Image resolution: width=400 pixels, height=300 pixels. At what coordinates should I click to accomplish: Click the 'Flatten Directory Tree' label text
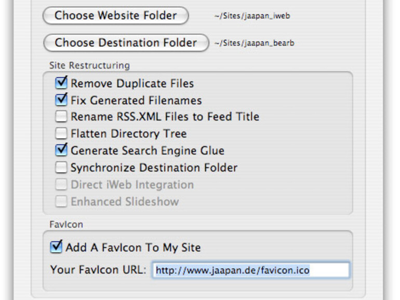128,133
